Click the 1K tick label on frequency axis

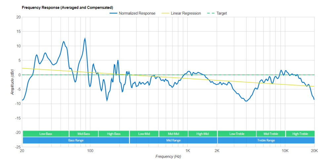188,150
